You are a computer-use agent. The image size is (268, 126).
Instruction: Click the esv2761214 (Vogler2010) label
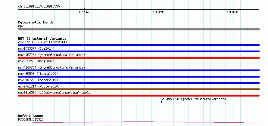(39, 86)
